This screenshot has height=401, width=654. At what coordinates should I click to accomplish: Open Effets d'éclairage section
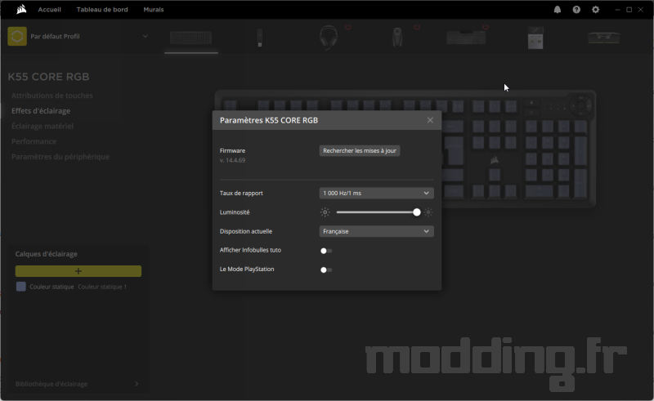(41, 111)
